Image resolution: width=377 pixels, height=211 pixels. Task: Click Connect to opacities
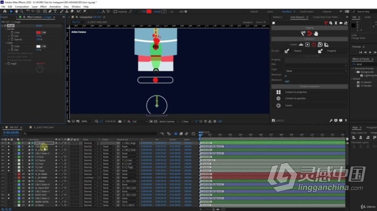(x=295, y=98)
